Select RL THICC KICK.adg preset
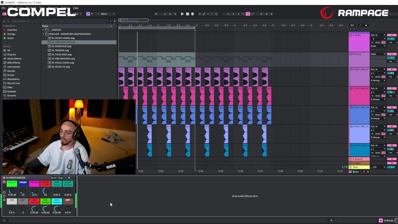This screenshot has height=224, width=398. click(62, 54)
